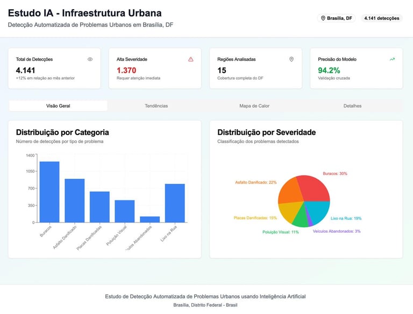Viewport: 413px width, 314px height.
Task: Click the 4.141 detecções badge
Action: [x=382, y=18]
